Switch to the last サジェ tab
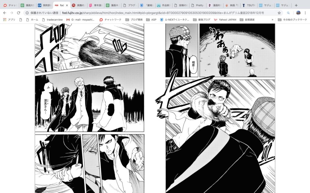The width and height of the screenshot is (310, 193). pos(283,5)
